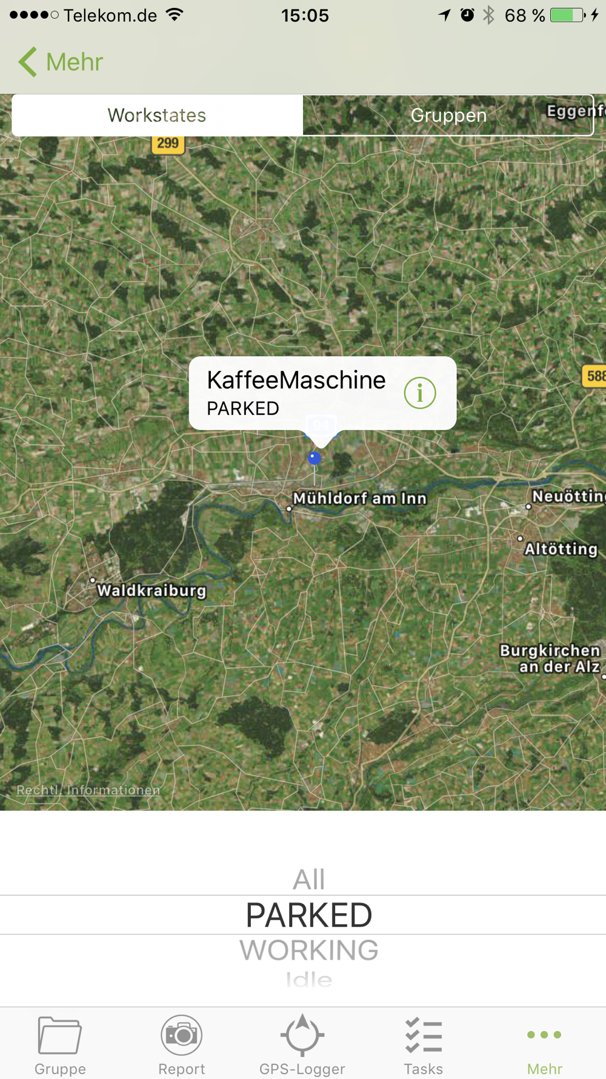Screen dimensions: 606x1079
Task: Switch to the Gruppen segment
Action: tap(448, 115)
